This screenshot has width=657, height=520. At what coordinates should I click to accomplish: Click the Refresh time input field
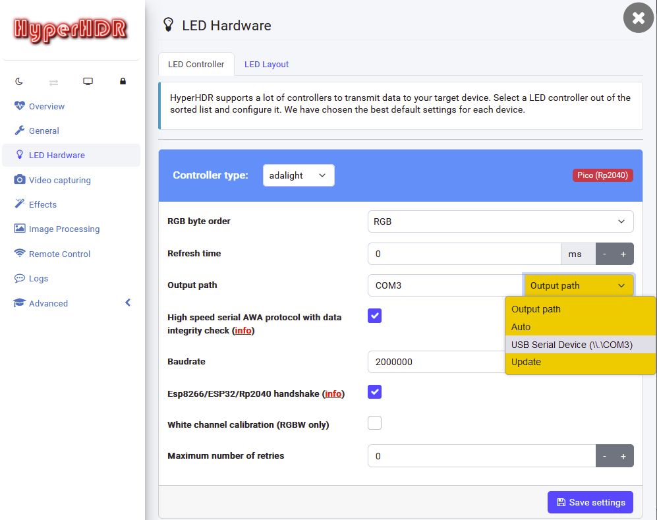click(465, 254)
